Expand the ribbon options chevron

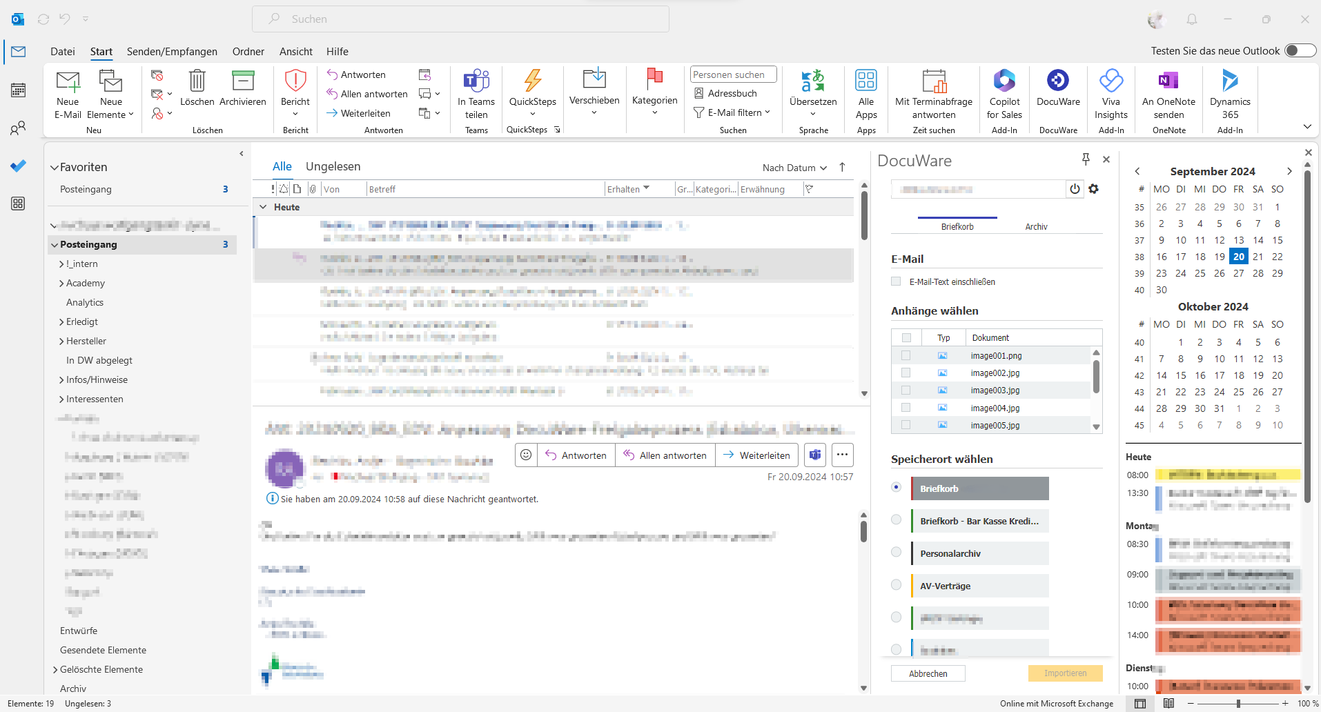[1307, 126]
